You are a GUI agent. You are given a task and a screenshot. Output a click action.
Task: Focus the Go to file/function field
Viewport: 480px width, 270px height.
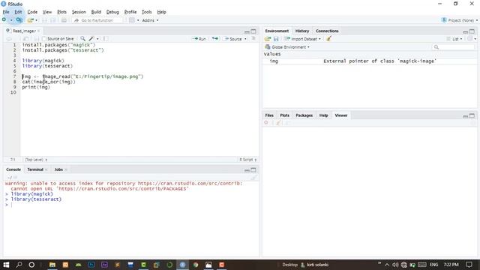click(97, 20)
